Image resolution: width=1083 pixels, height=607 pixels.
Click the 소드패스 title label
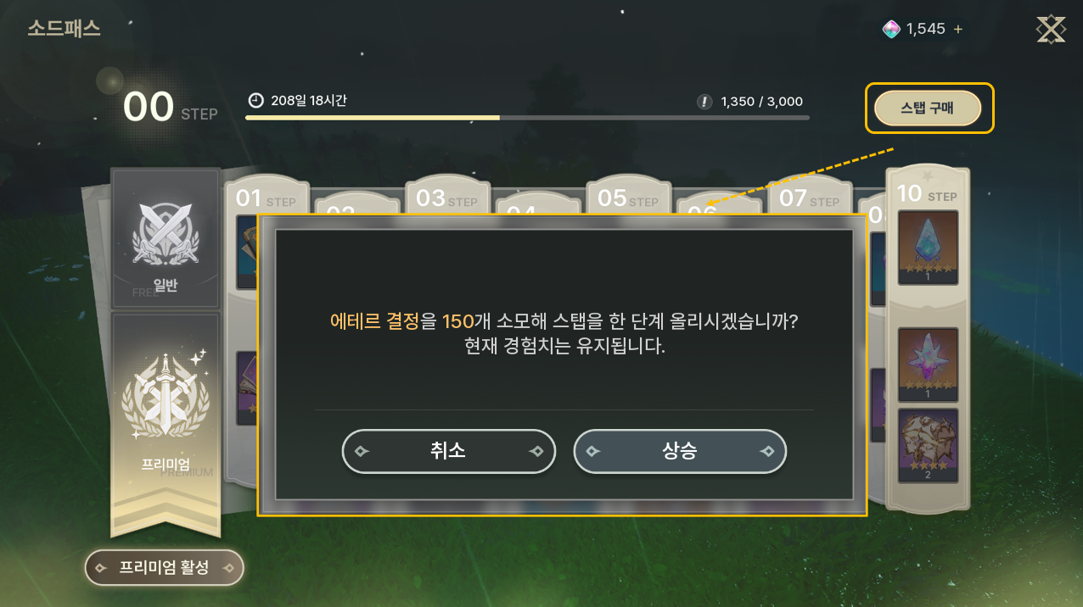click(64, 28)
